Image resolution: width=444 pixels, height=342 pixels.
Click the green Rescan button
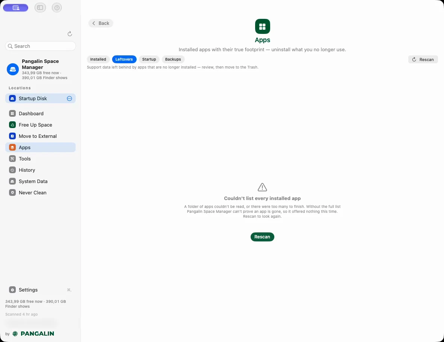click(x=262, y=237)
